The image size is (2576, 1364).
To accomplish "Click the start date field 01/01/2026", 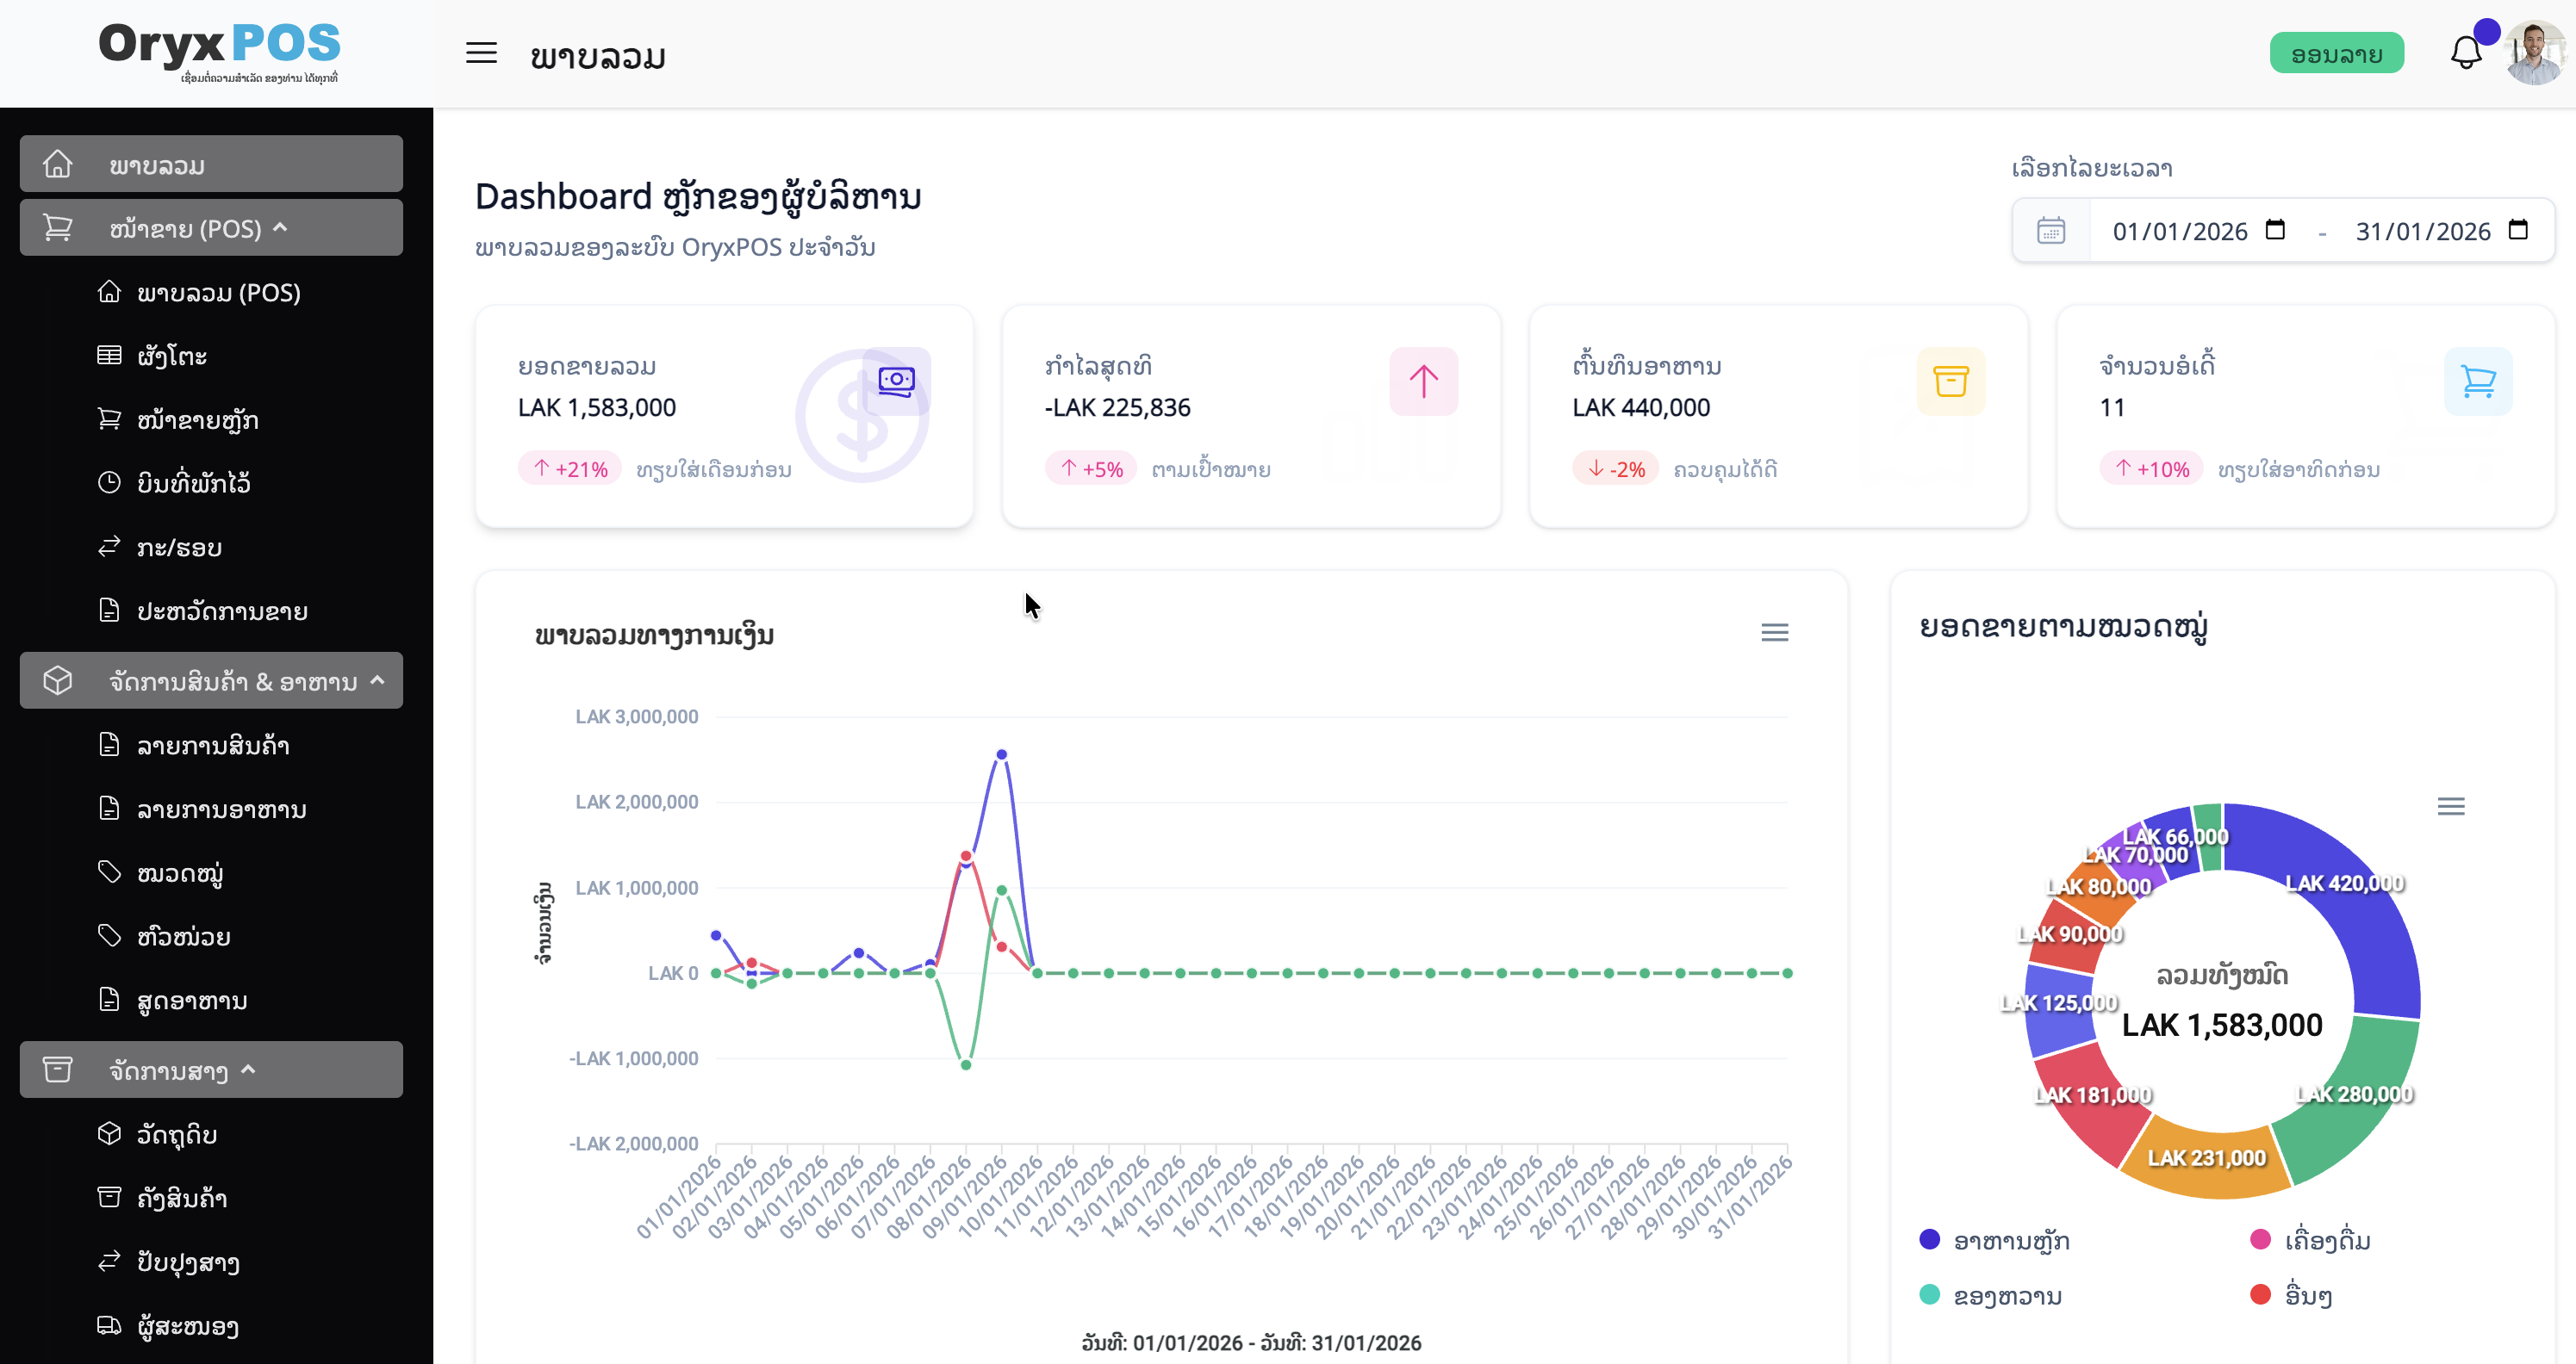I will [2180, 231].
